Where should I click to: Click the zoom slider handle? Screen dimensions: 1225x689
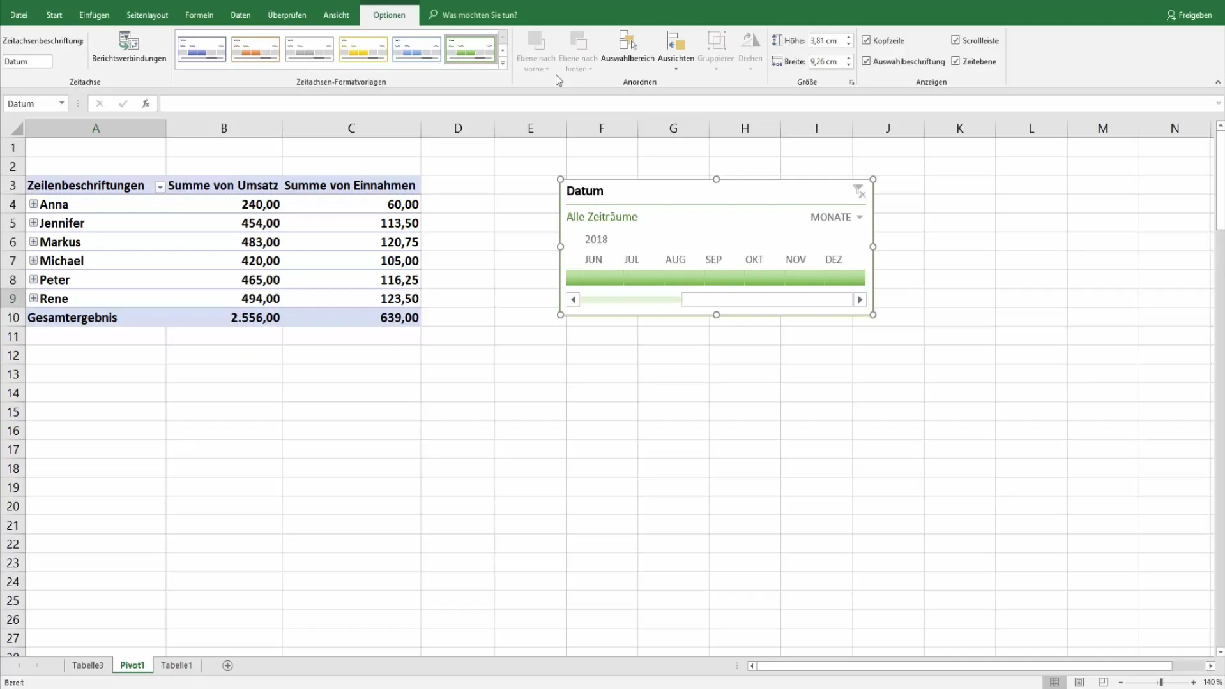1161,682
